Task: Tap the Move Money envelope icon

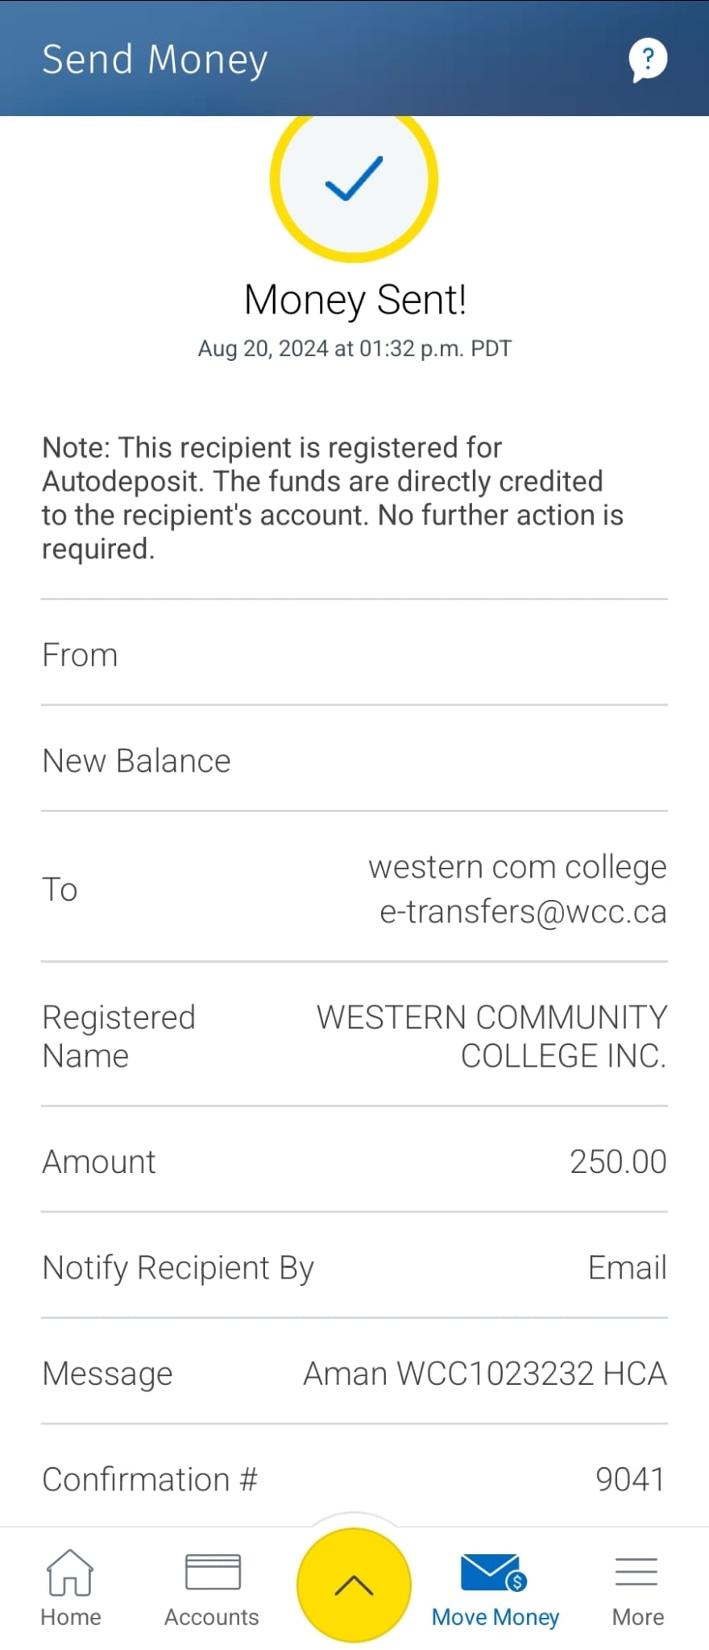Action: [494, 1573]
